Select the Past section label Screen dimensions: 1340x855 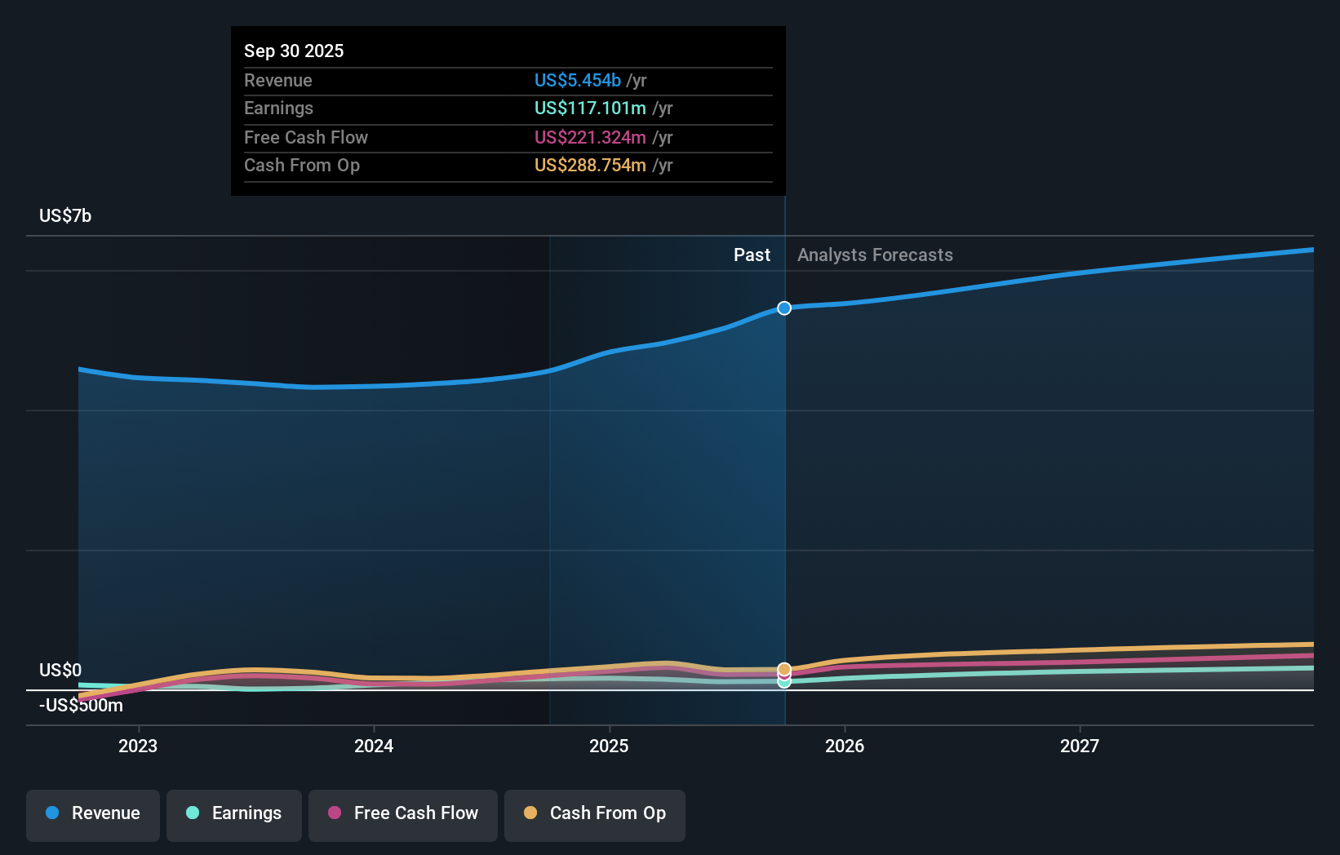click(x=752, y=255)
